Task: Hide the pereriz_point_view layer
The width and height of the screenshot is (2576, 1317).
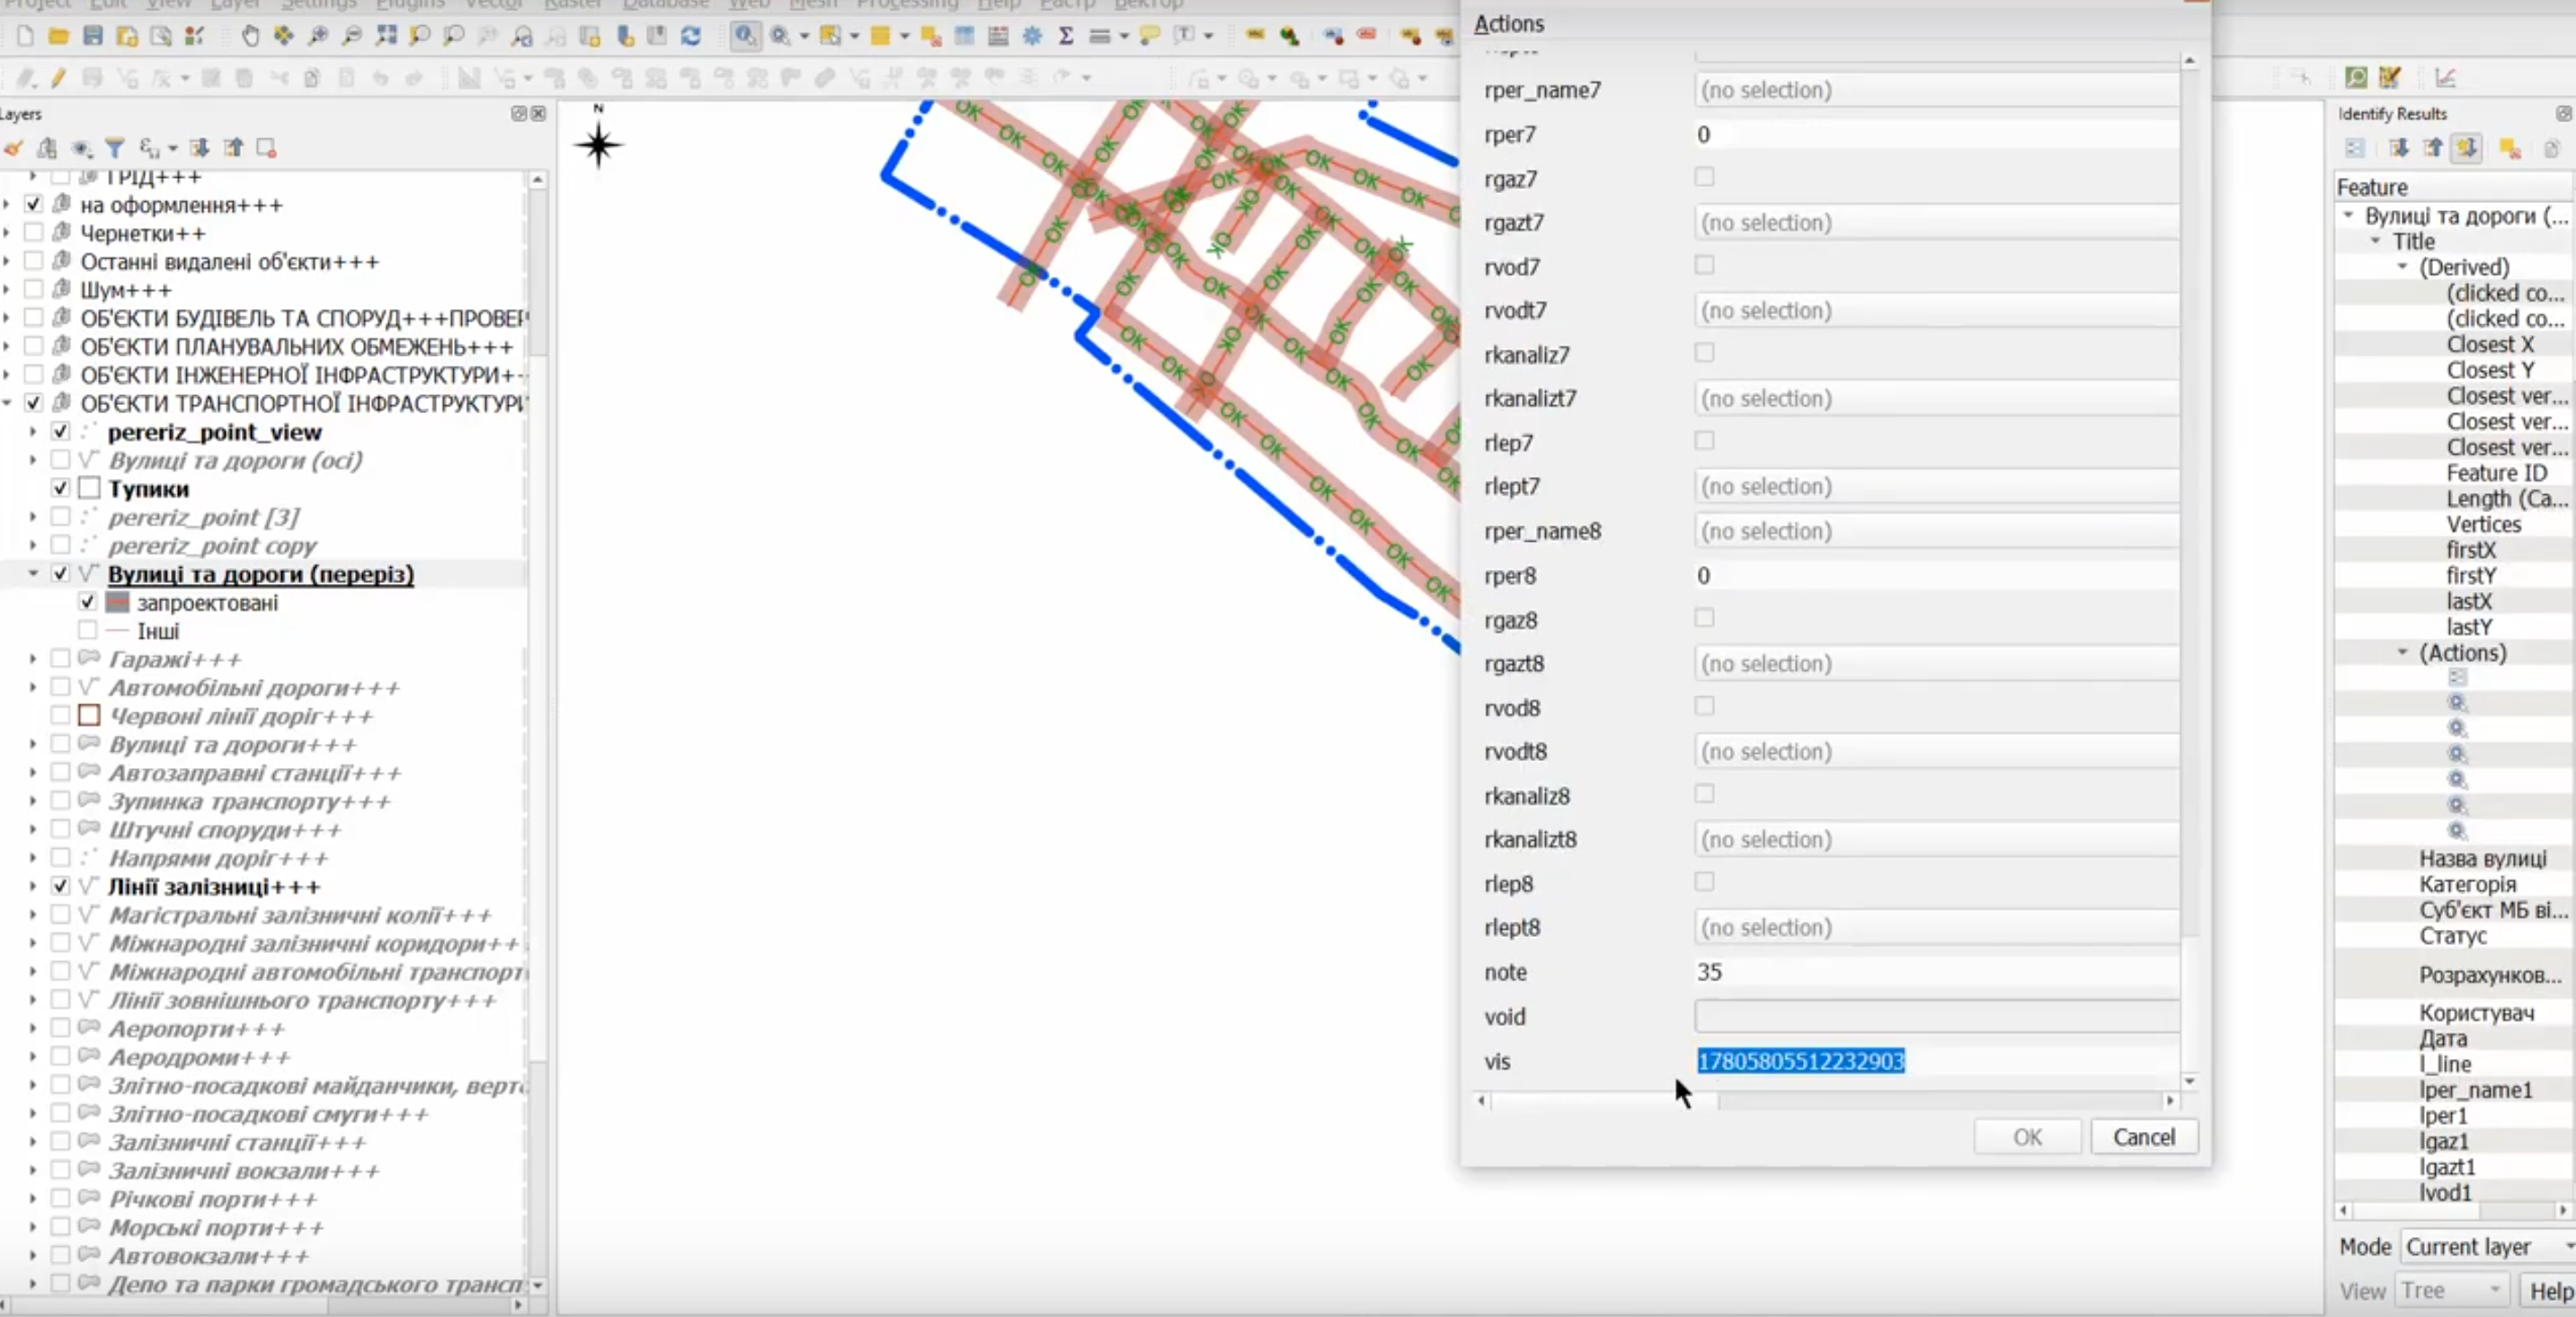Action: pos(61,432)
